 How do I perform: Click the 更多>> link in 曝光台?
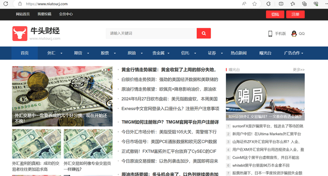pos(298,70)
